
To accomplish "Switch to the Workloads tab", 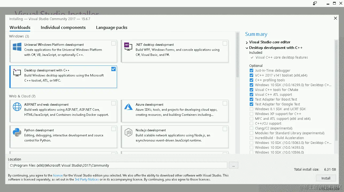I will pyautogui.click(x=20, y=28).
